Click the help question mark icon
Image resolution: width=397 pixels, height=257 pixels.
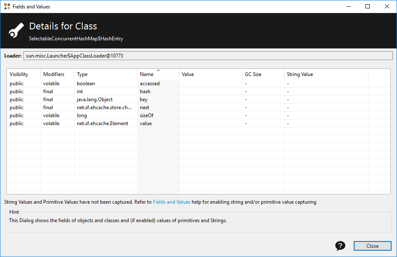pyautogui.click(x=340, y=246)
